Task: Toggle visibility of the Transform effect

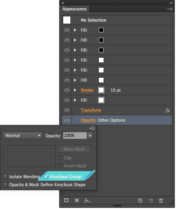Action: (67, 110)
